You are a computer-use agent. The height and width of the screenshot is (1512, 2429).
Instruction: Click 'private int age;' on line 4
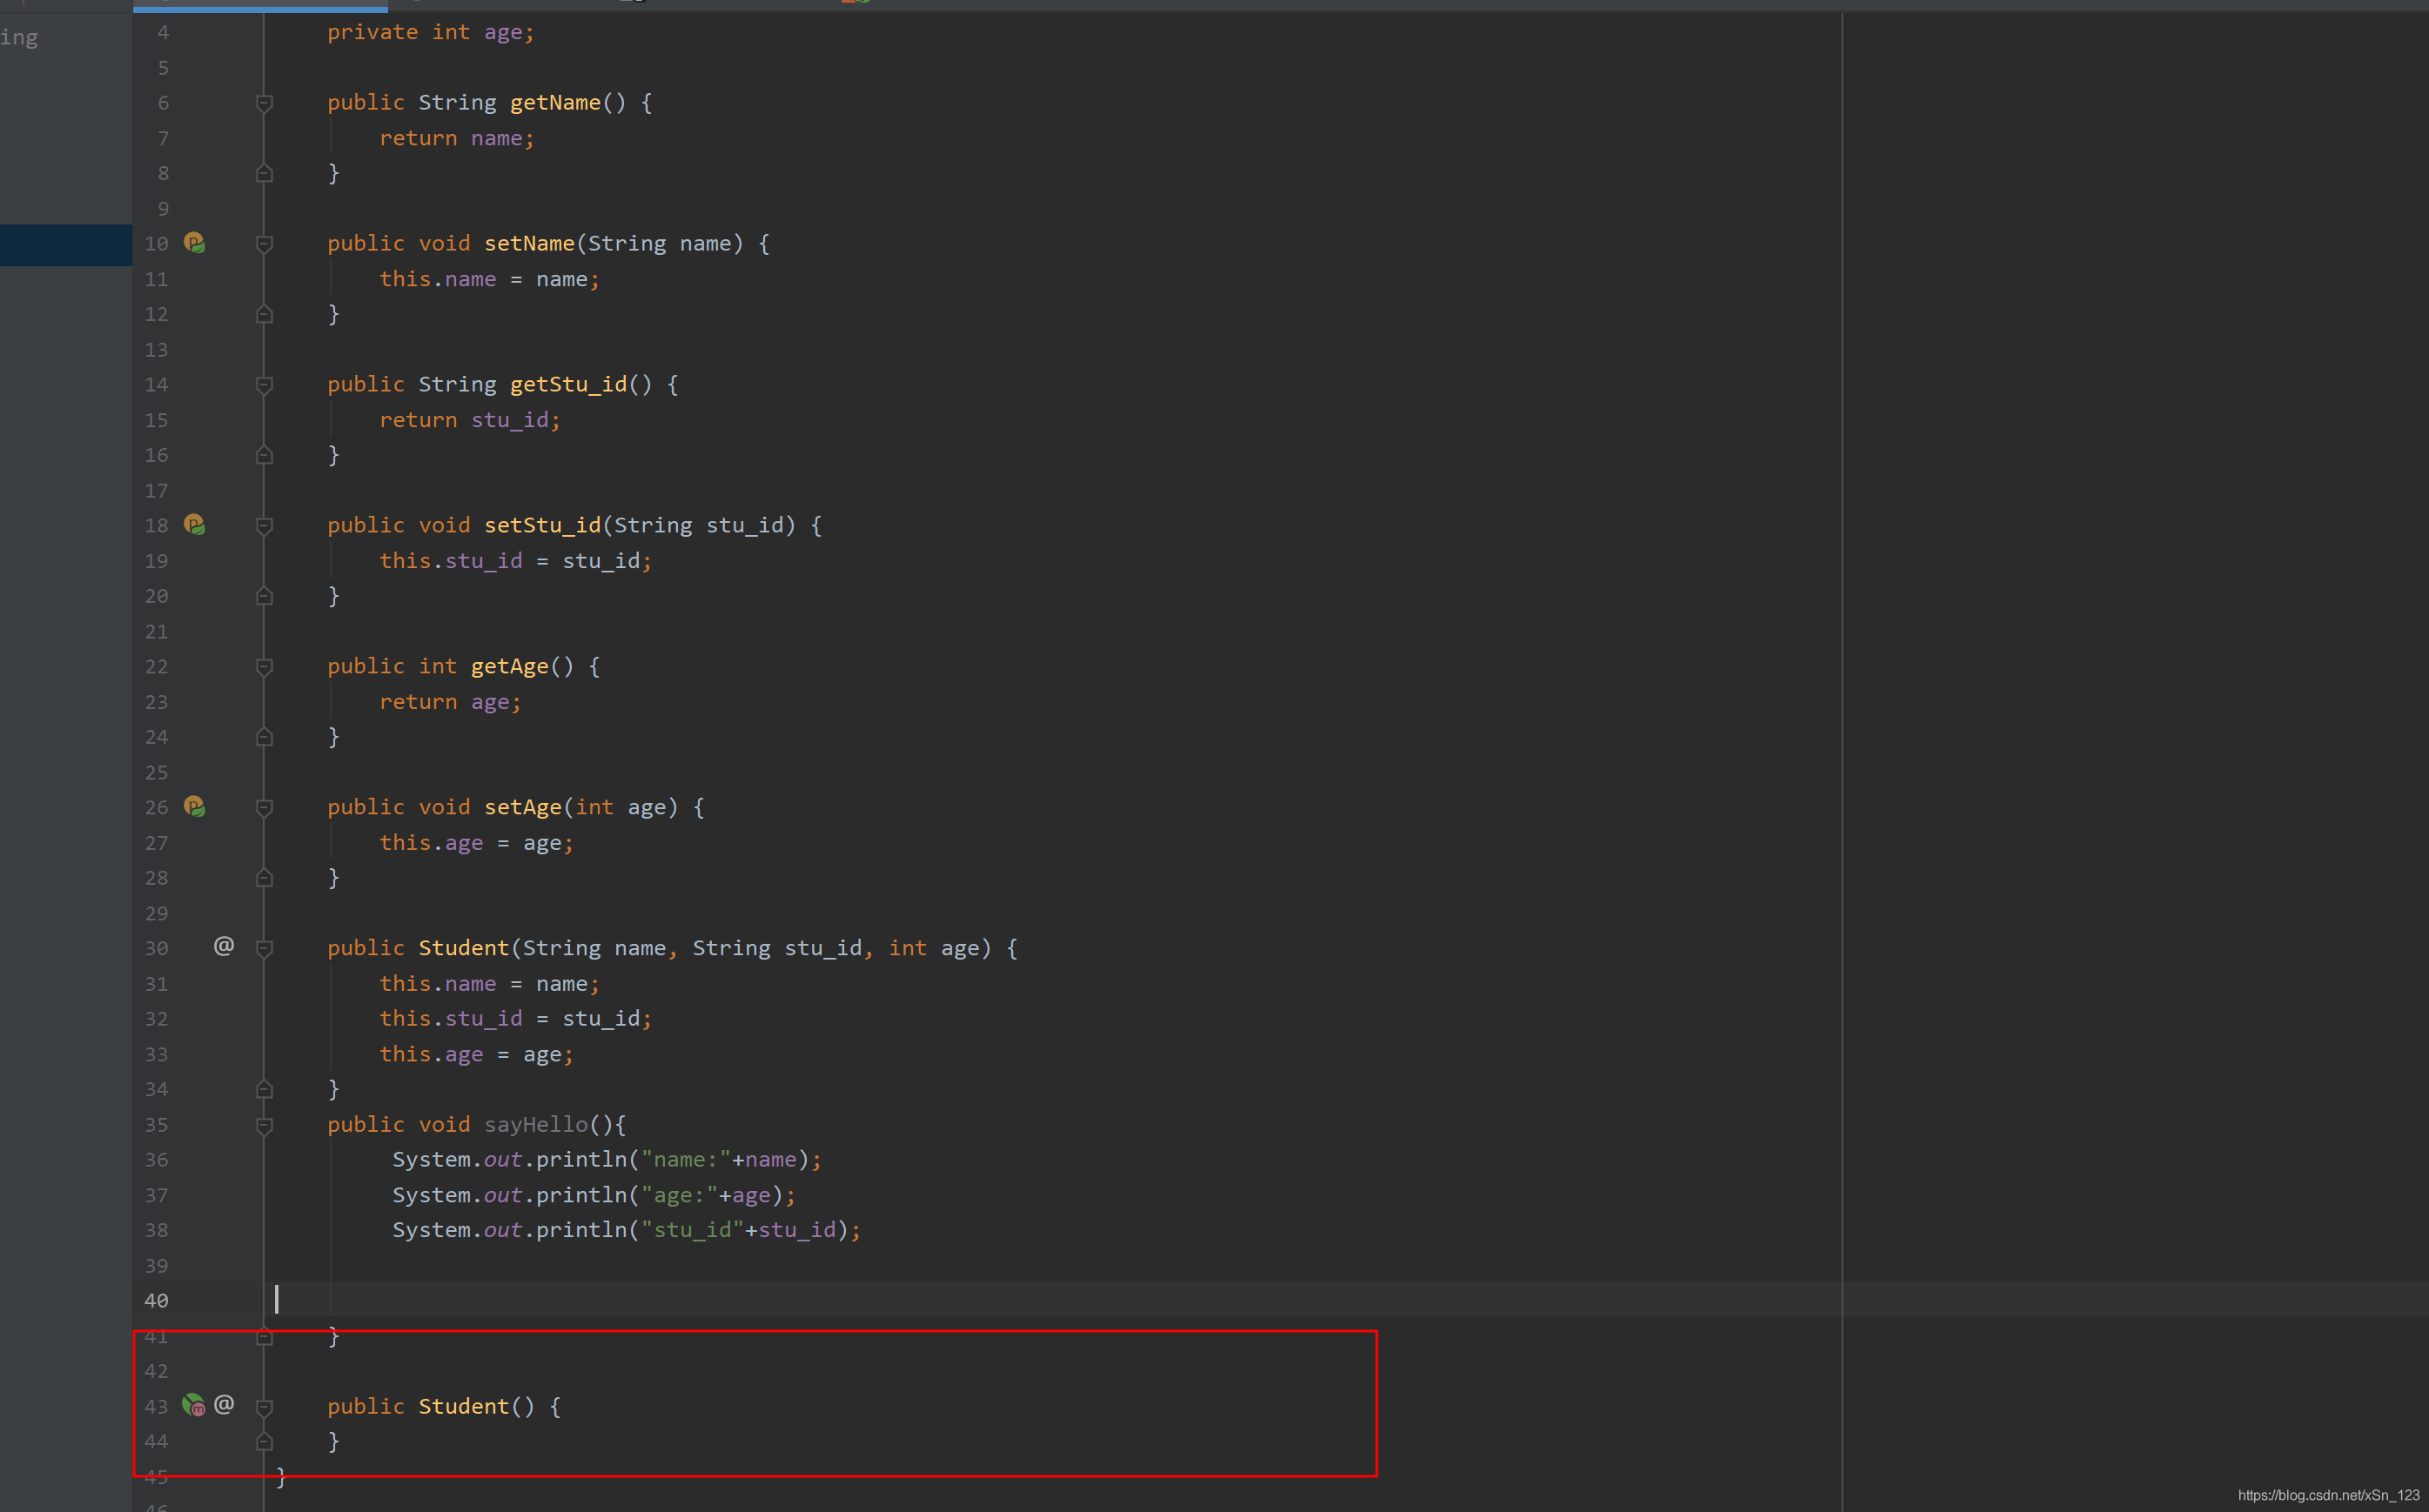click(431, 33)
